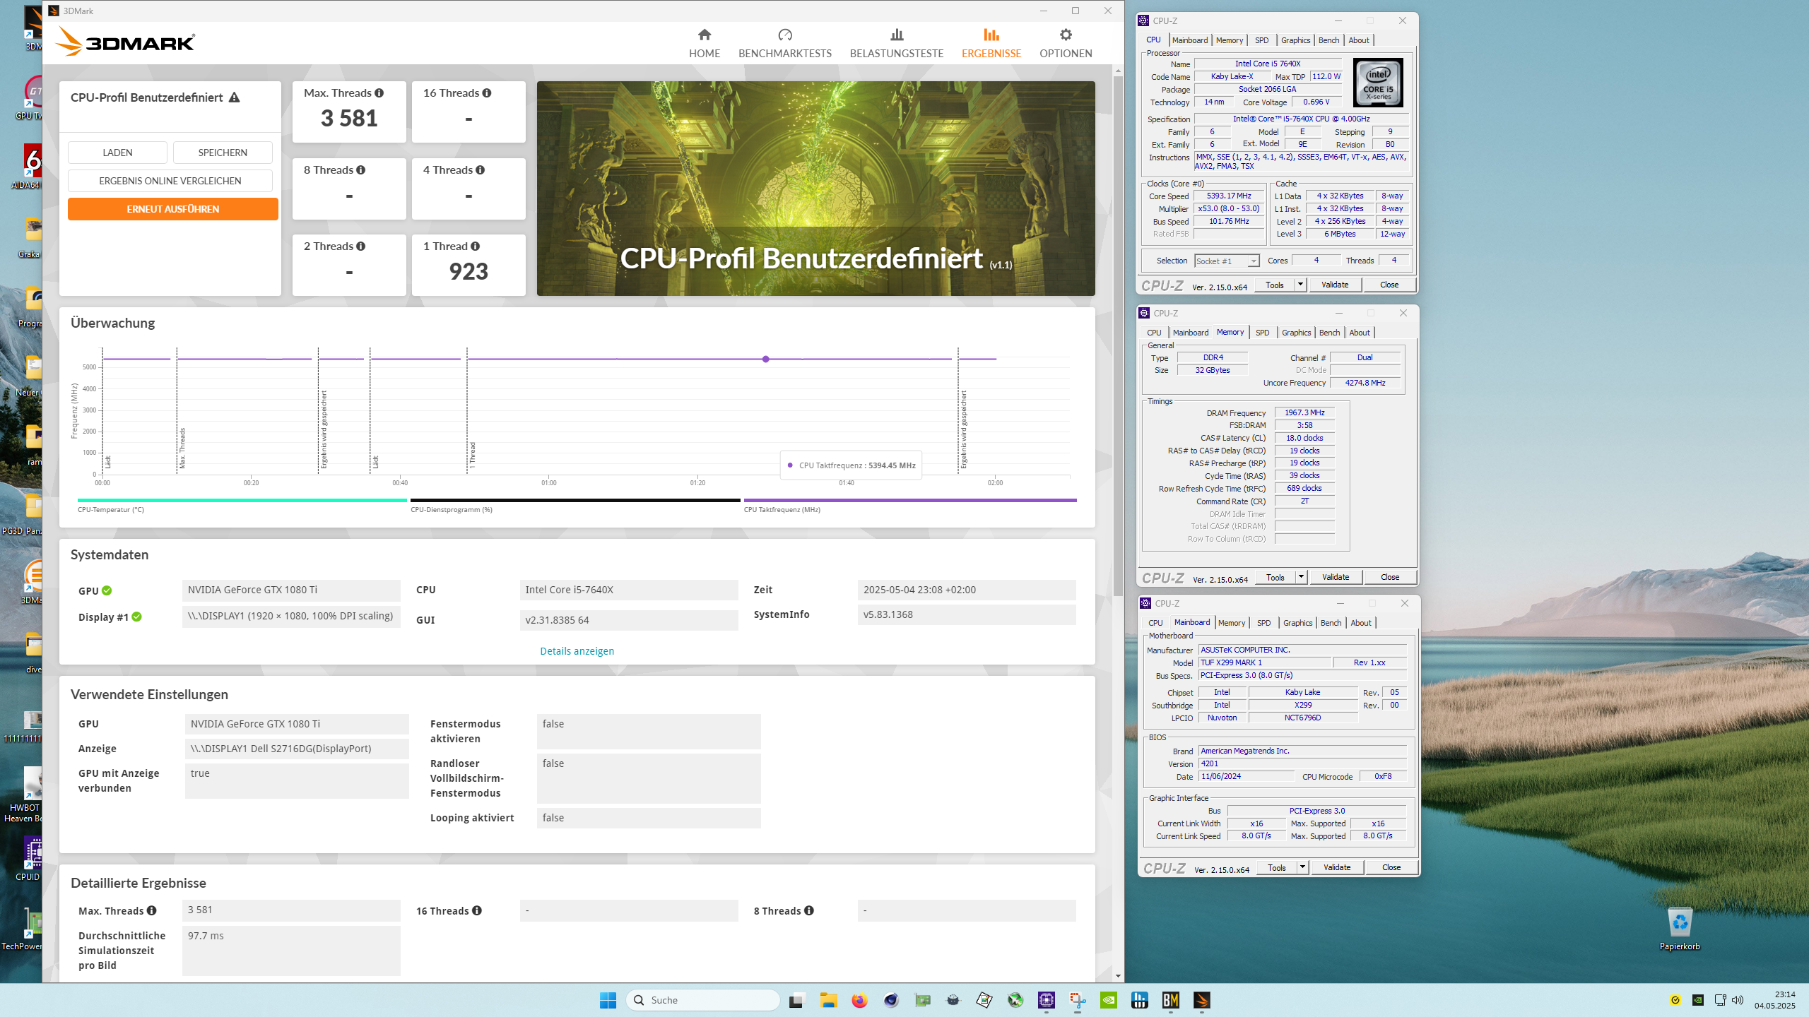Image resolution: width=1809 pixels, height=1017 pixels.
Task: Click the 3DMark vertical scrollbar
Action: [1118, 335]
